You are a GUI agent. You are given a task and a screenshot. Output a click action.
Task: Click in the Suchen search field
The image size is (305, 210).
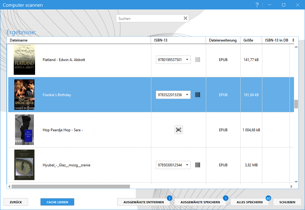click(x=149, y=18)
